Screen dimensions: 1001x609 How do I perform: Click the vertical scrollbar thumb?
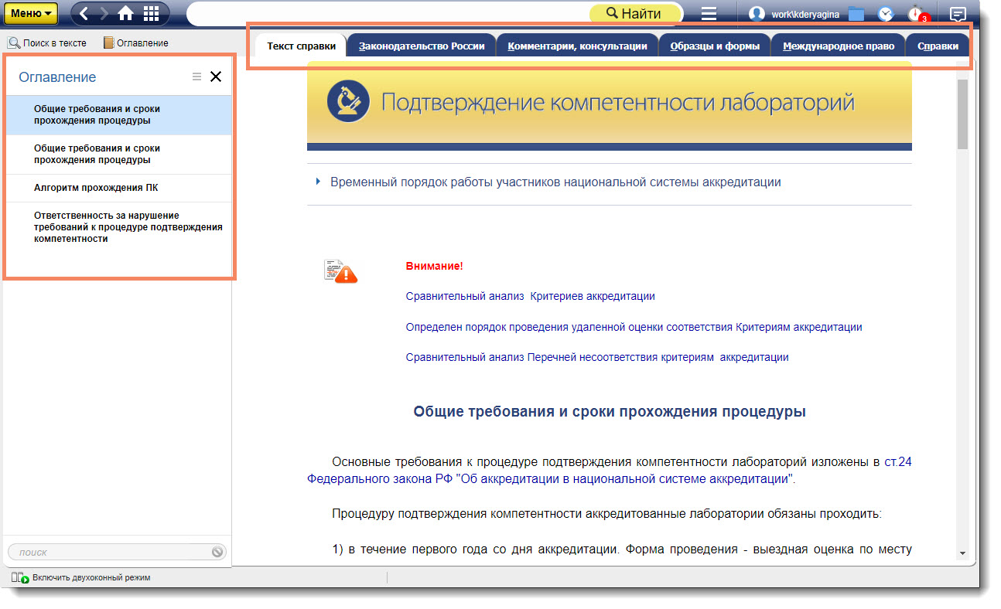[962, 114]
